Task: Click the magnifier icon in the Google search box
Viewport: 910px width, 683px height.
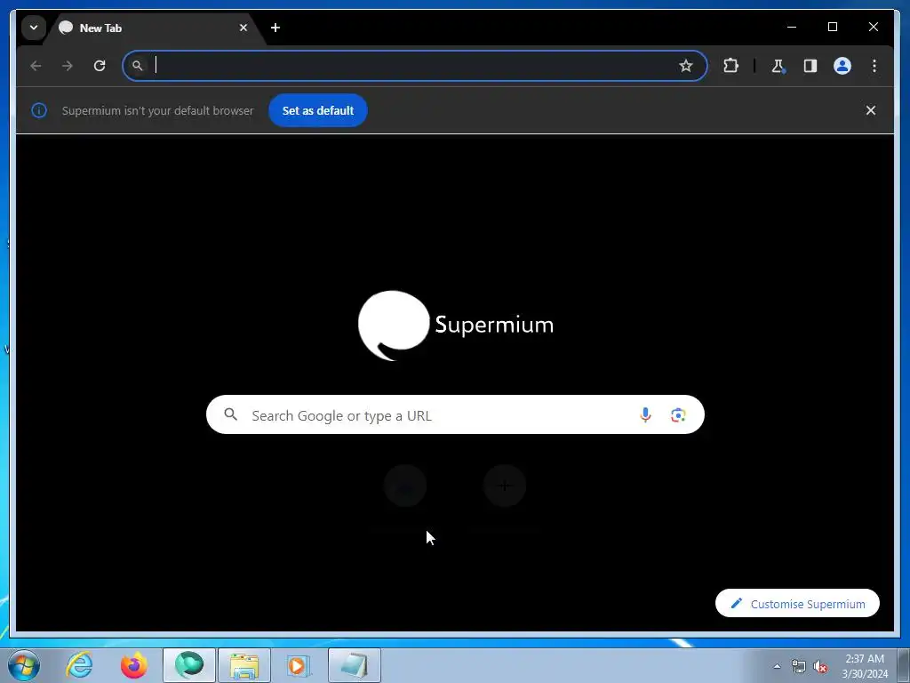Action: pyautogui.click(x=230, y=414)
